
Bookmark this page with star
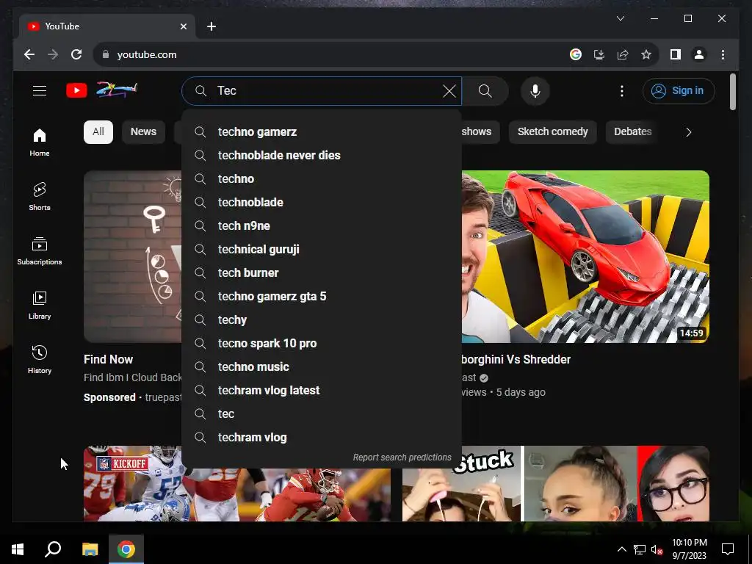coord(646,54)
